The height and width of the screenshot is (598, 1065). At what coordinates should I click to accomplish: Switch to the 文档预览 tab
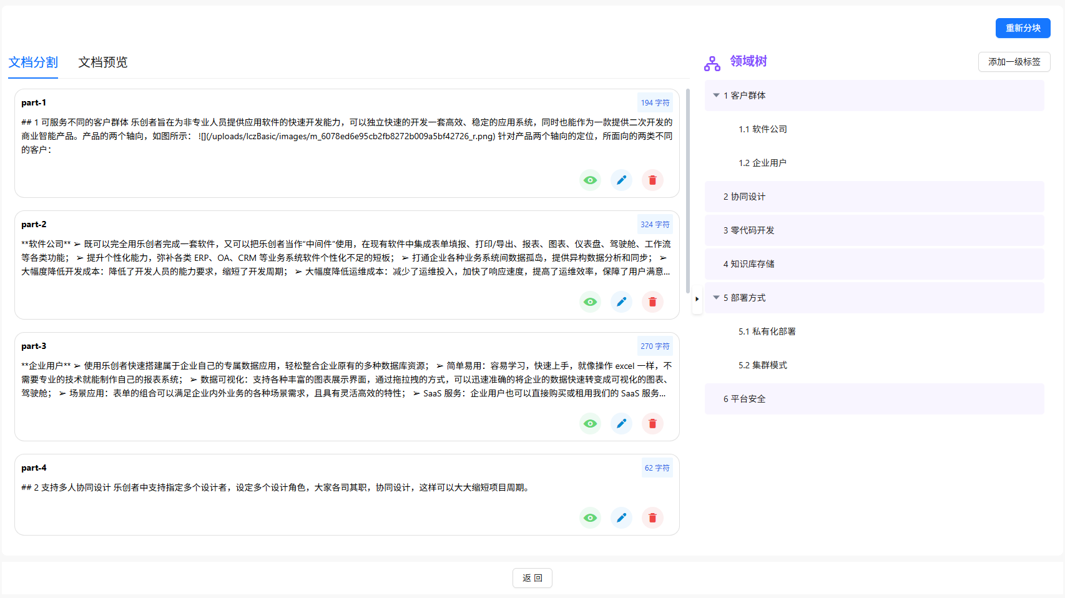point(102,62)
